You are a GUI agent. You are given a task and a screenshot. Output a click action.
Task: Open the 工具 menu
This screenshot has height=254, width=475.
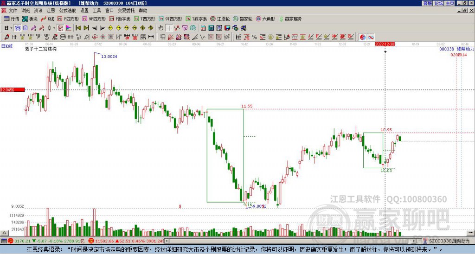click(96, 11)
